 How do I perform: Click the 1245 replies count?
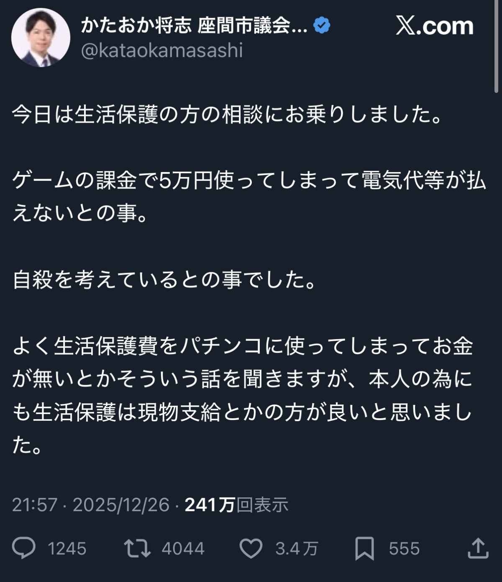67,549
